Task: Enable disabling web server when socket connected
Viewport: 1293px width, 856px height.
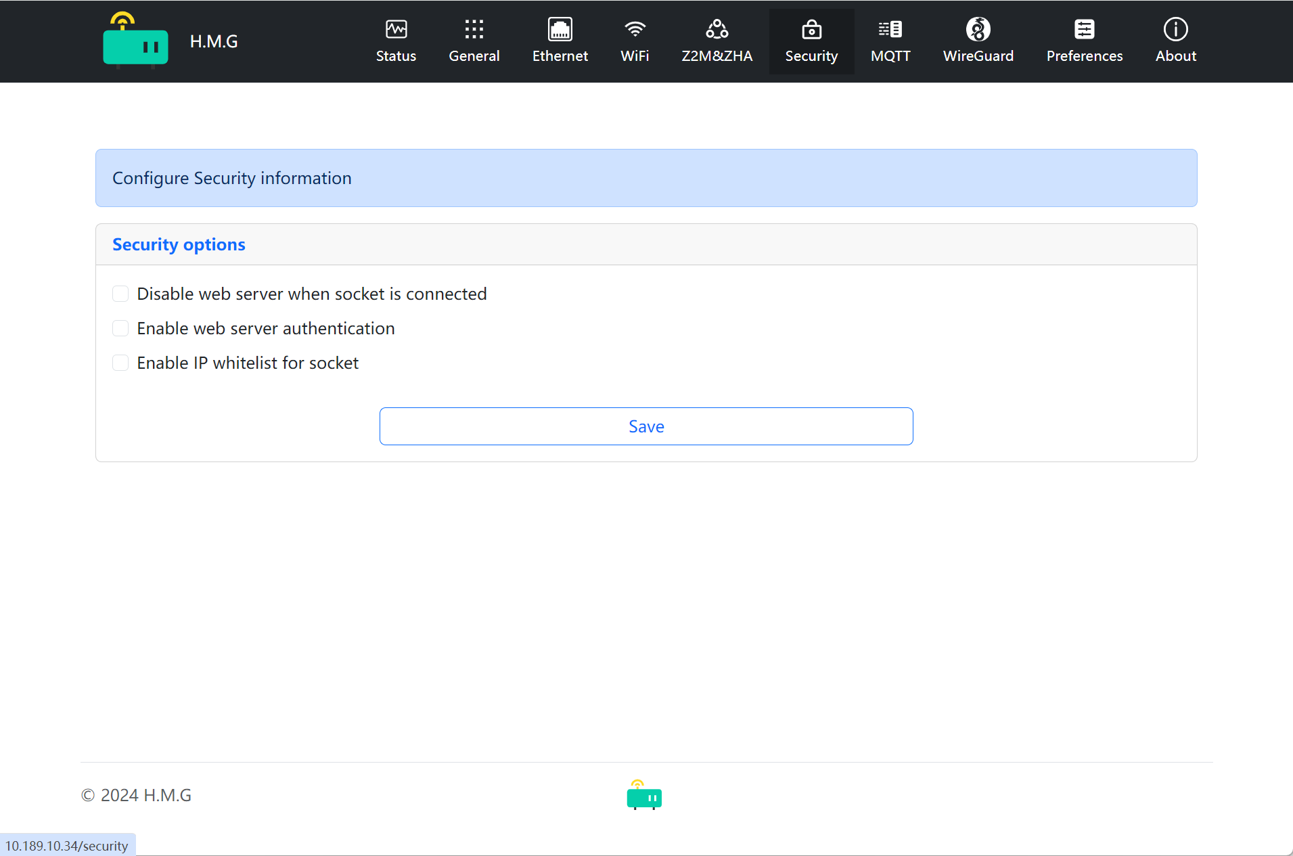Action: tap(120, 294)
